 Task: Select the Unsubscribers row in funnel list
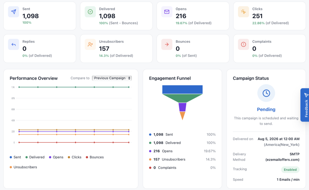(x=182, y=160)
